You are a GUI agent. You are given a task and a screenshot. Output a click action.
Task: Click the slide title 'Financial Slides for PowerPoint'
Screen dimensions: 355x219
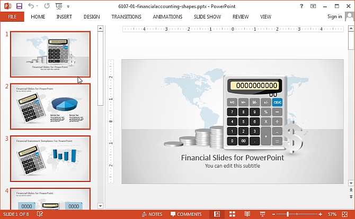pos(233,158)
